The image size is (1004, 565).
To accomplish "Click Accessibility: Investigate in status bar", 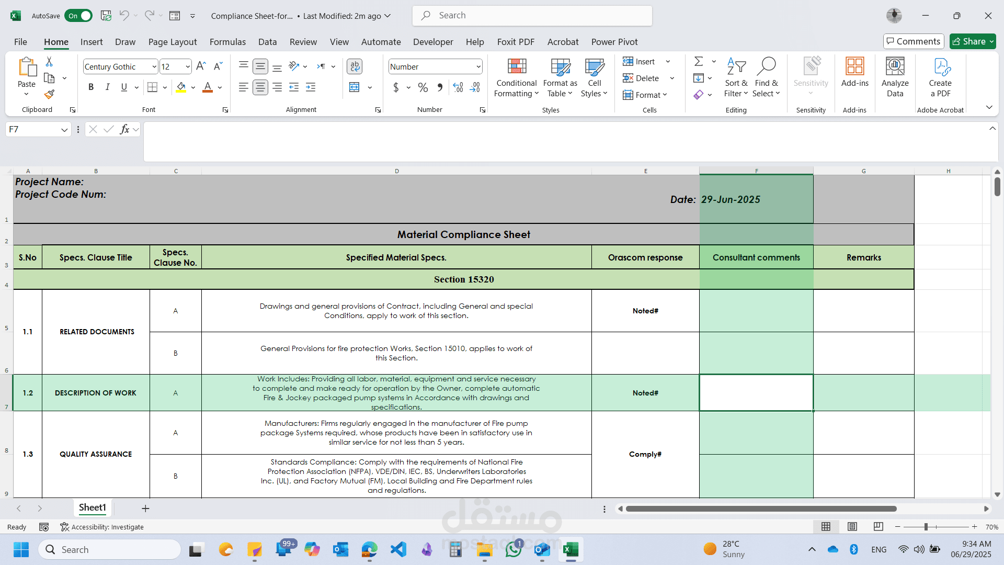I will 102,527.
